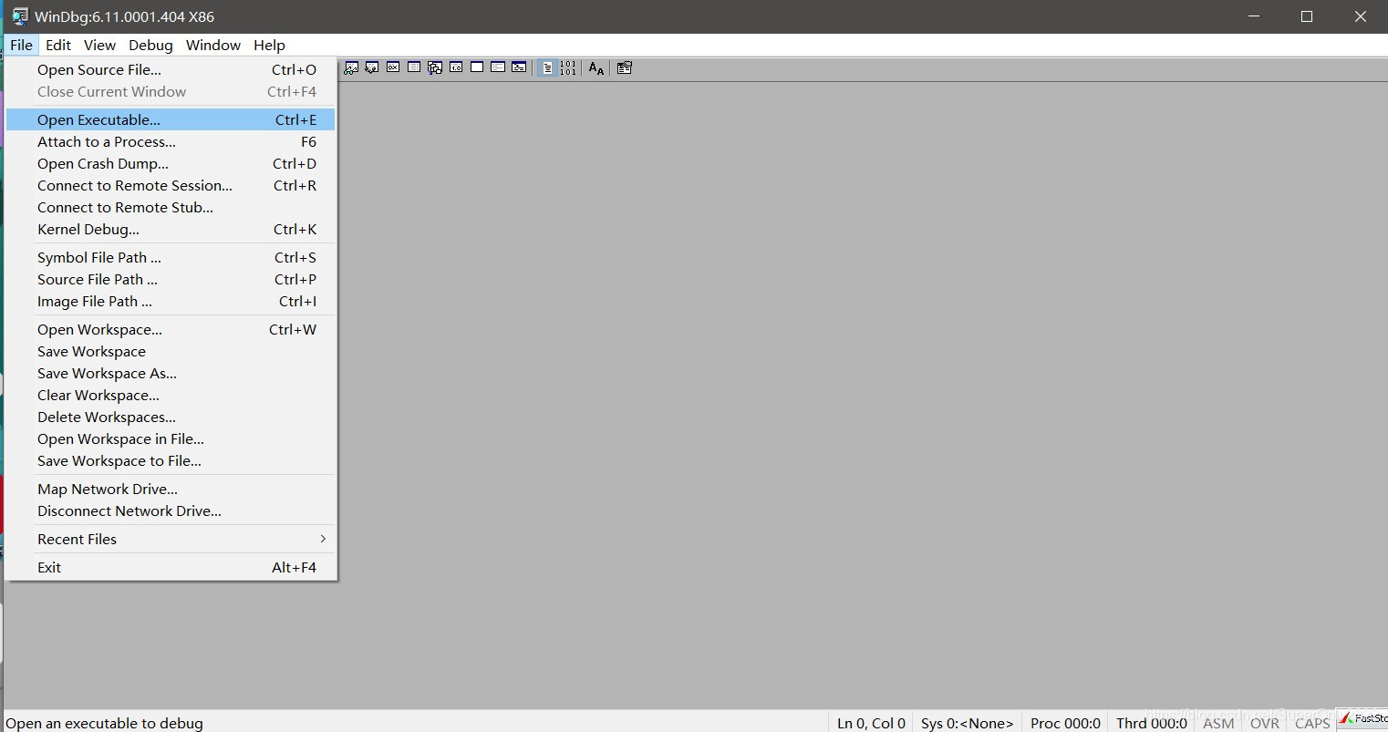This screenshot has width=1388, height=732.
Task: Open the Memory window toolbar icon
Action: (414, 67)
